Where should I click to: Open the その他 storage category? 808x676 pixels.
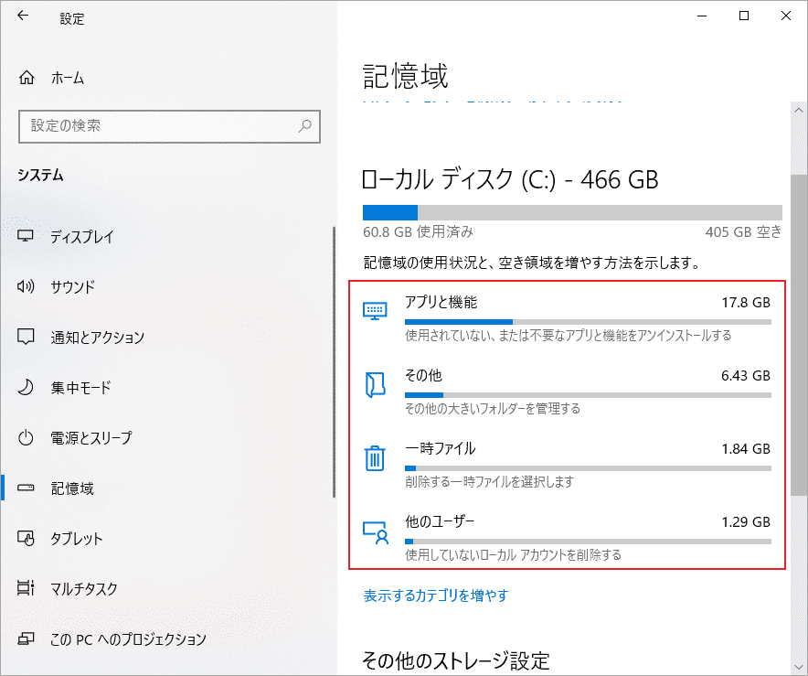pyautogui.click(x=423, y=376)
